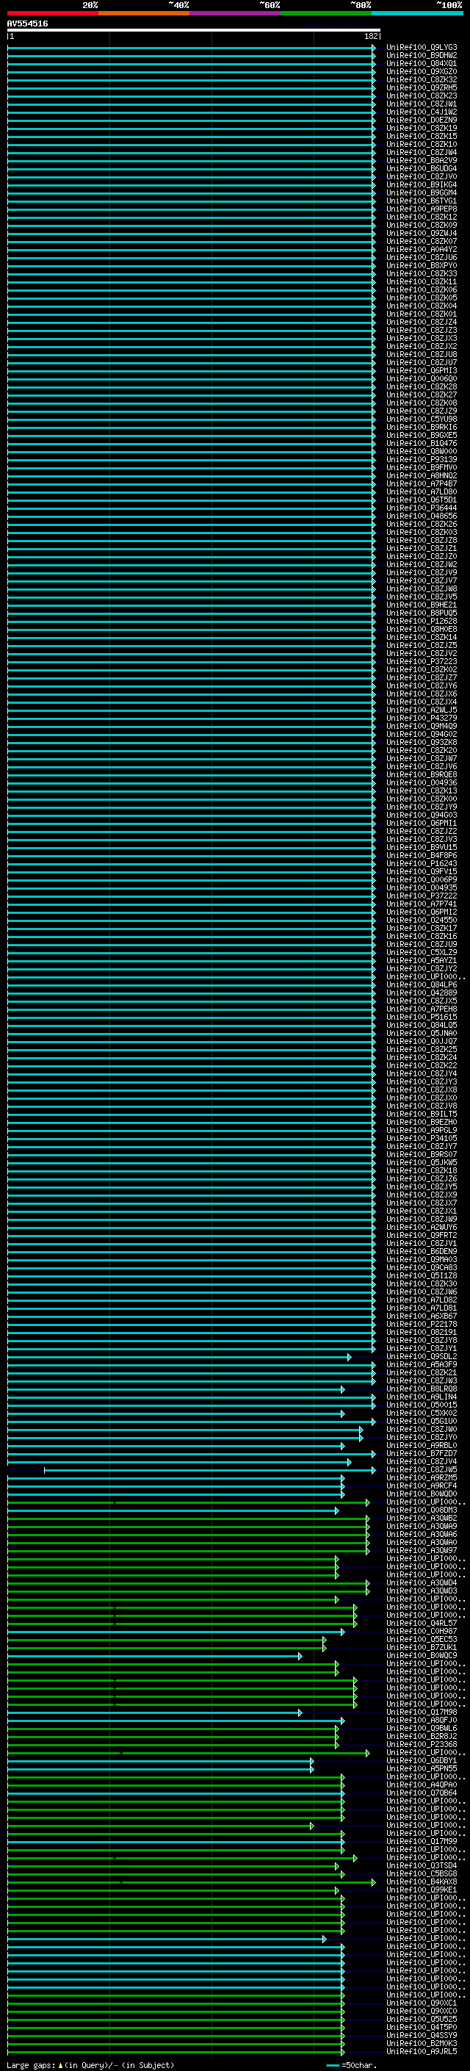Select UniRef100_B9GGM4 entry
The image size is (470, 2071).
(422, 193)
